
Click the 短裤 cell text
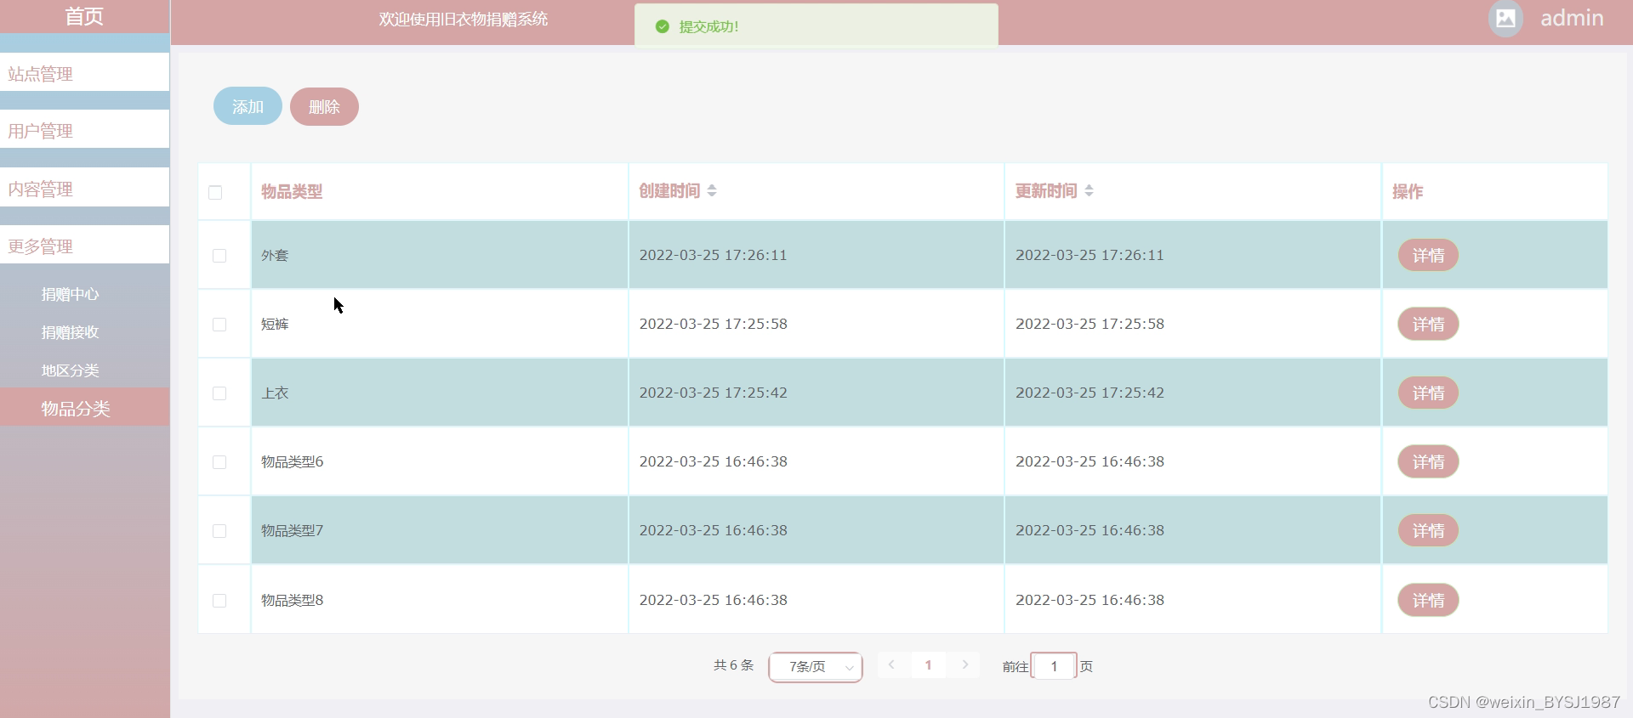(x=275, y=324)
